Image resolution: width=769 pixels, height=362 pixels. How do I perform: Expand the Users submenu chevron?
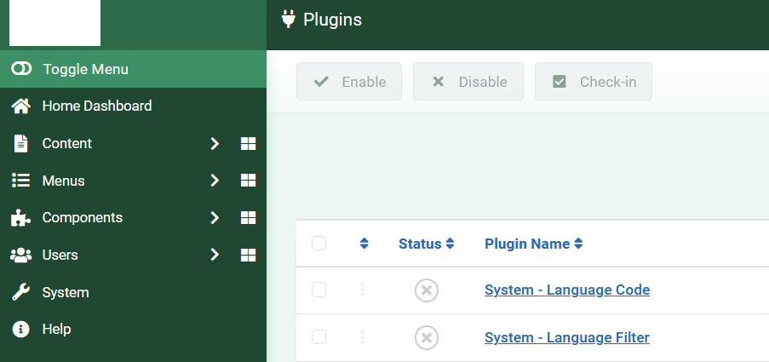pyautogui.click(x=215, y=255)
